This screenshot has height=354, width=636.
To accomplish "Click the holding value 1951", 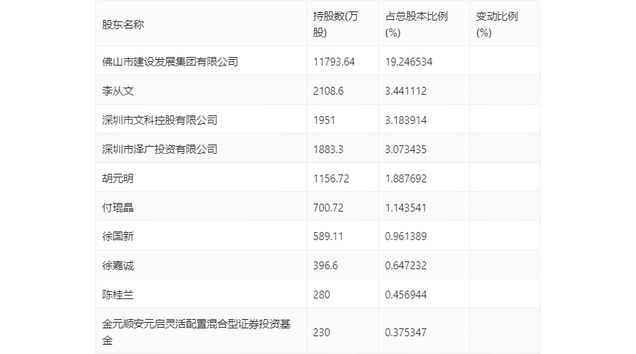I will (x=323, y=120).
